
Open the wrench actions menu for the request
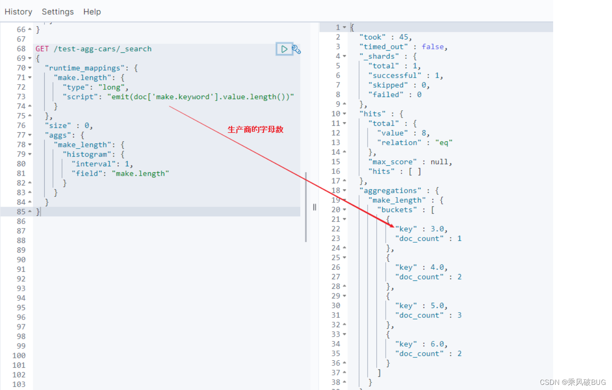[296, 49]
